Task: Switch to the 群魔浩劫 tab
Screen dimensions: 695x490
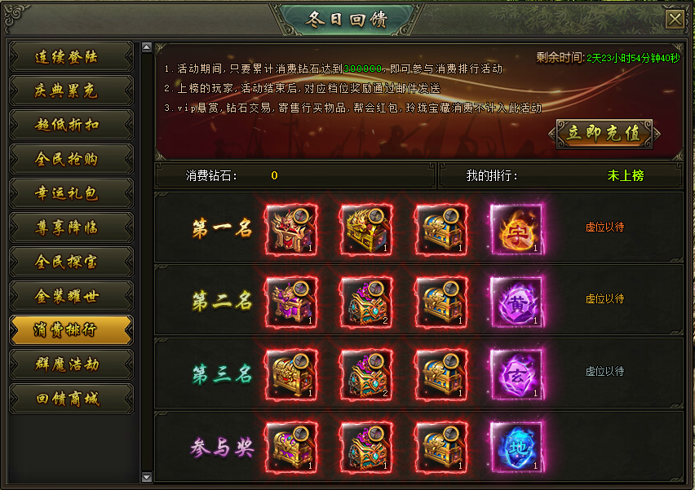Action: click(71, 364)
